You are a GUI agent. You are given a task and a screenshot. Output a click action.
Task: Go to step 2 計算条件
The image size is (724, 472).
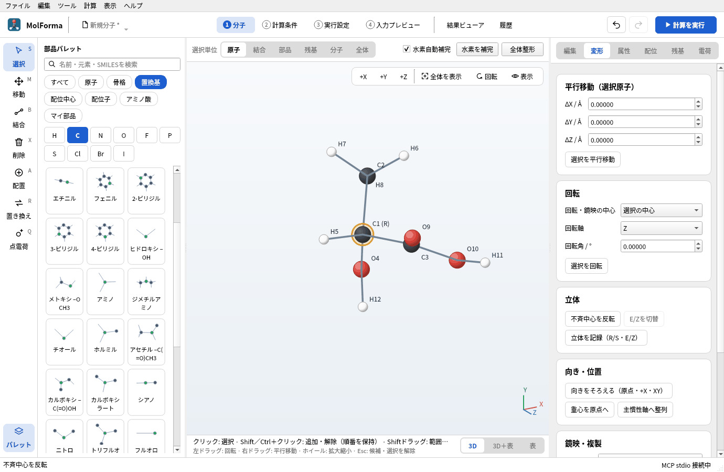(x=280, y=25)
